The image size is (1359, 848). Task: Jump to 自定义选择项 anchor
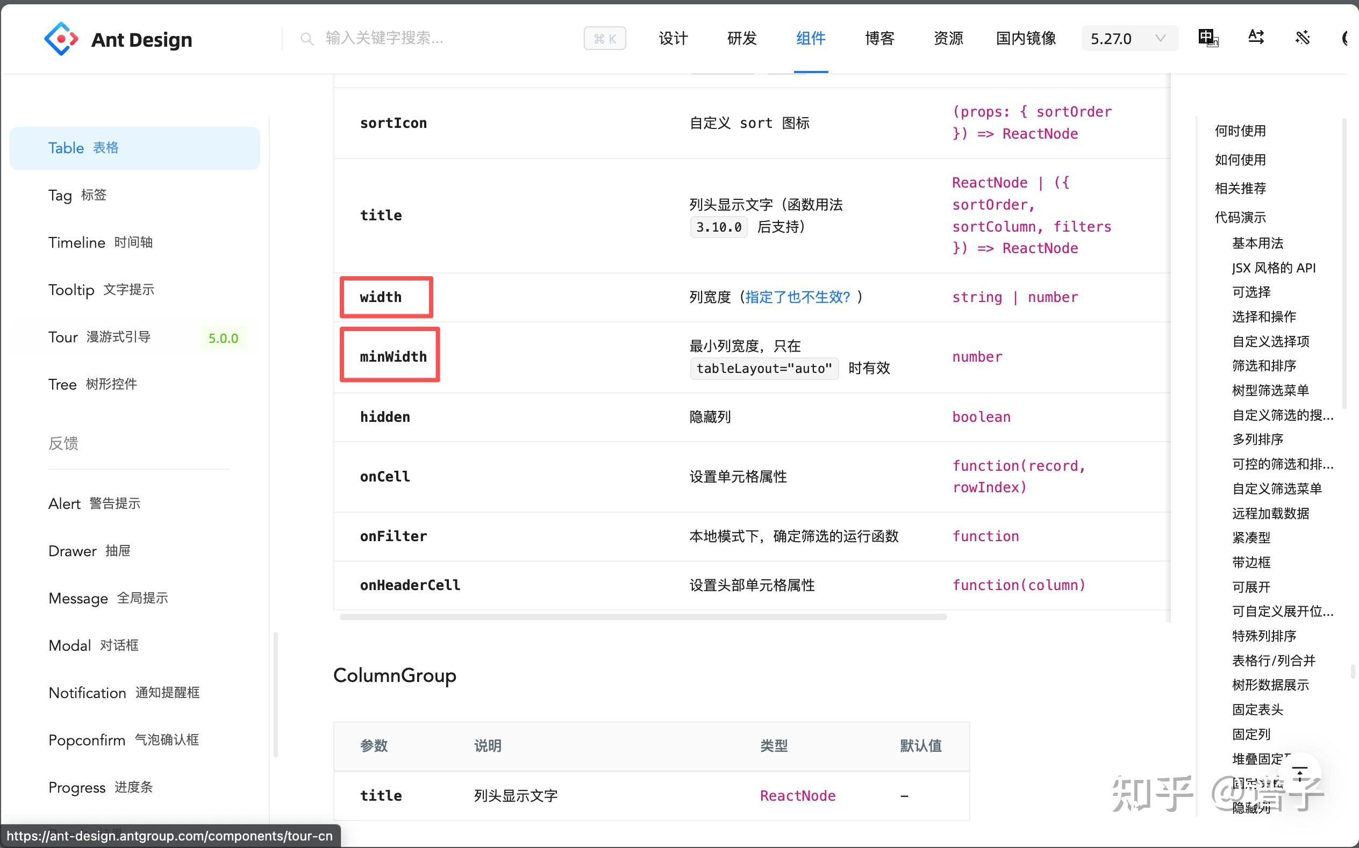point(1271,342)
